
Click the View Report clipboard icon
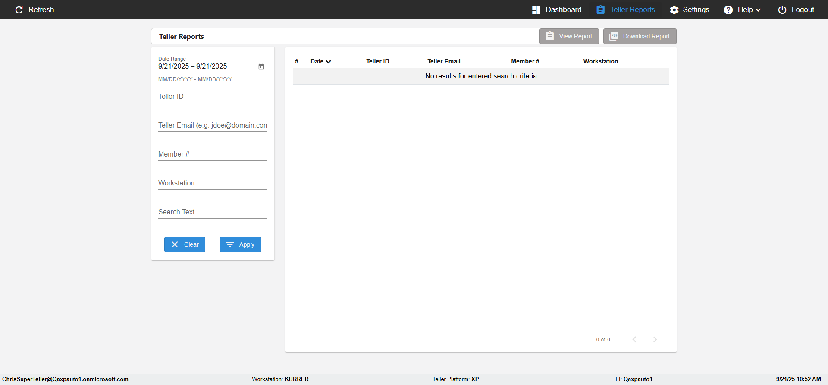pos(550,36)
